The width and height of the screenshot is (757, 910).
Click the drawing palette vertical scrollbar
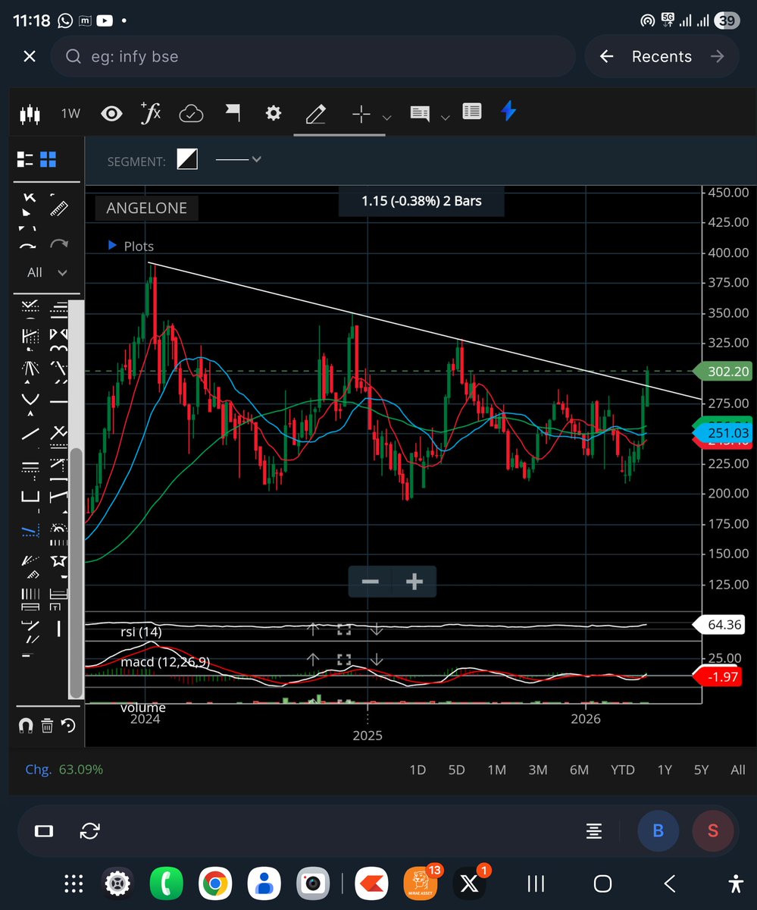tap(75, 573)
